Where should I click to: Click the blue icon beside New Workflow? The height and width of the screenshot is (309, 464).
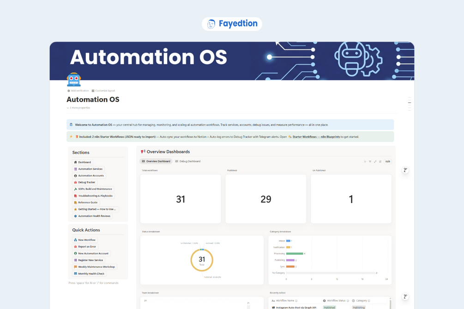[x=75, y=240]
